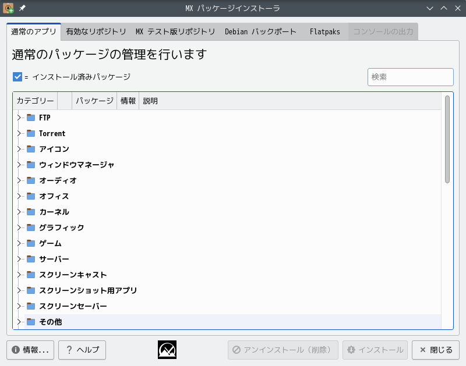466x366 pixels.
Task: Expand the ゲーム category
Action: (x=19, y=243)
